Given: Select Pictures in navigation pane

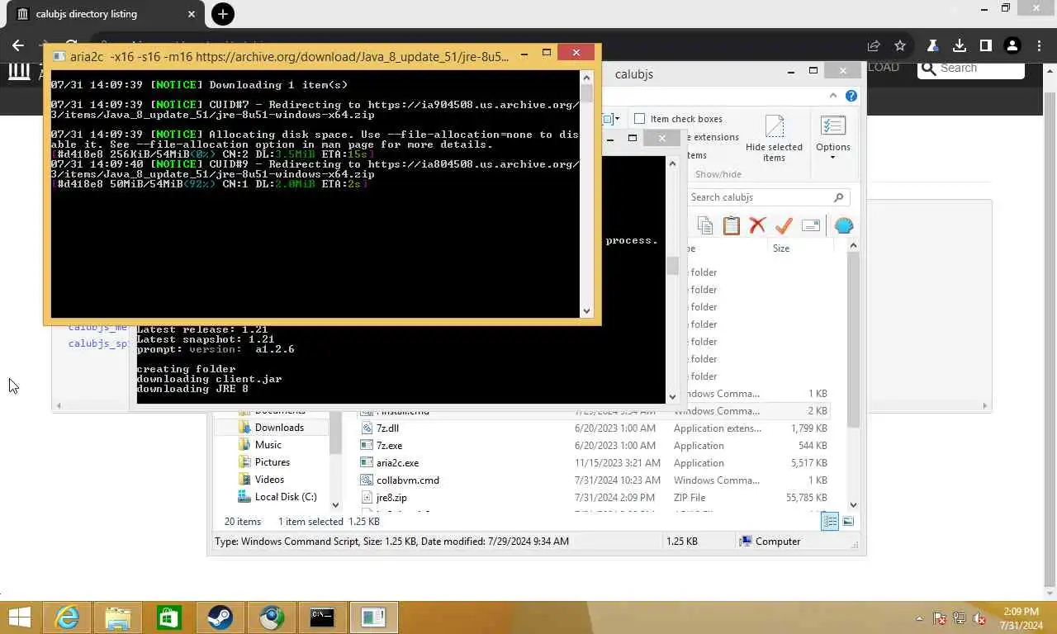Looking at the screenshot, I should pos(272,462).
